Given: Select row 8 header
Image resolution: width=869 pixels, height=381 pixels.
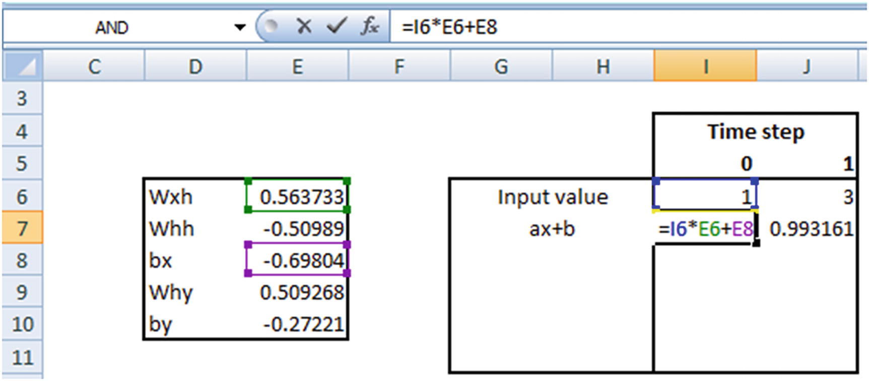Looking at the screenshot, I should (22, 260).
